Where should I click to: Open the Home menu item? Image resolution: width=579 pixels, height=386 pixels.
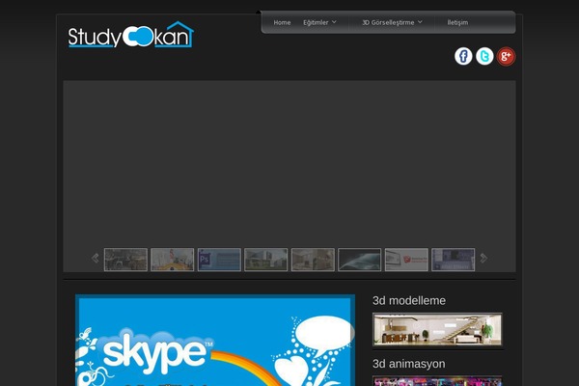coord(282,22)
